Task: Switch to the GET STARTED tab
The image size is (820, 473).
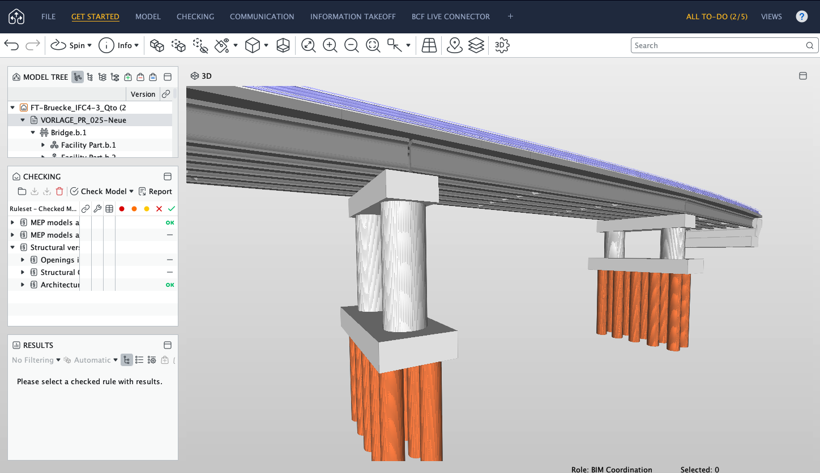Action: [95, 16]
